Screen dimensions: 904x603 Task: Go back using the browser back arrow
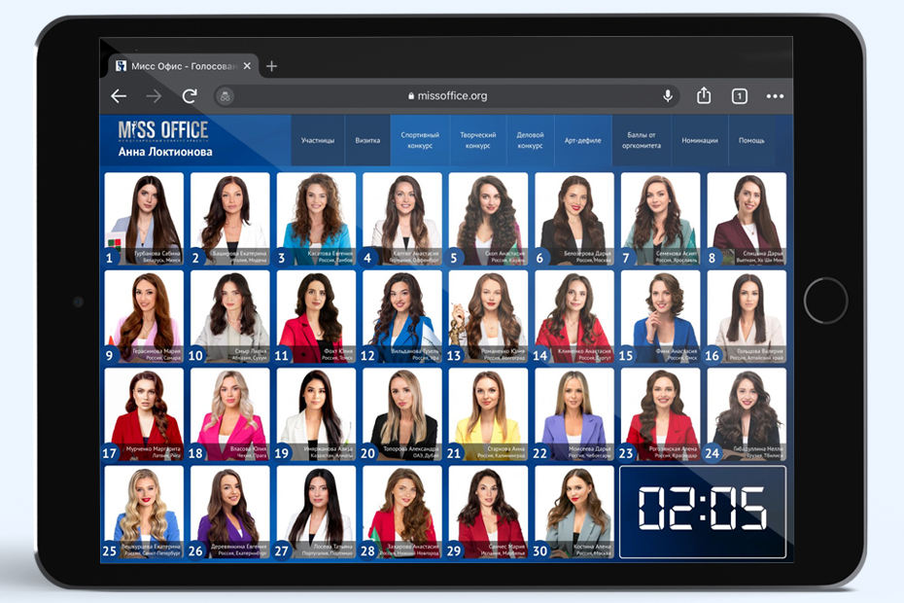tap(119, 96)
